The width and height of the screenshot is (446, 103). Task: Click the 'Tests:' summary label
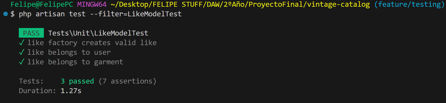(x=31, y=81)
